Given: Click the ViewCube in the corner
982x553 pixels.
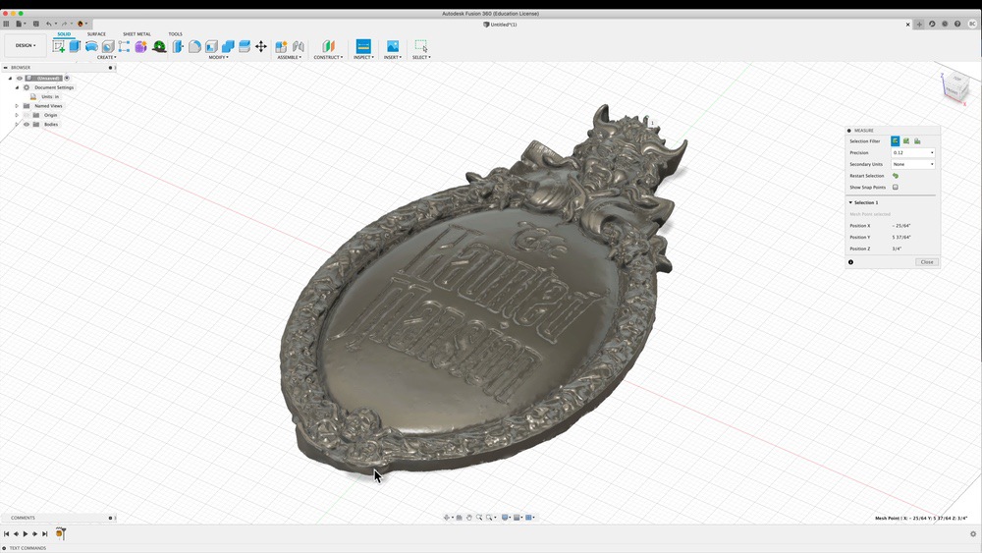Looking at the screenshot, I should pyautogui.click(x=955, y=87).
